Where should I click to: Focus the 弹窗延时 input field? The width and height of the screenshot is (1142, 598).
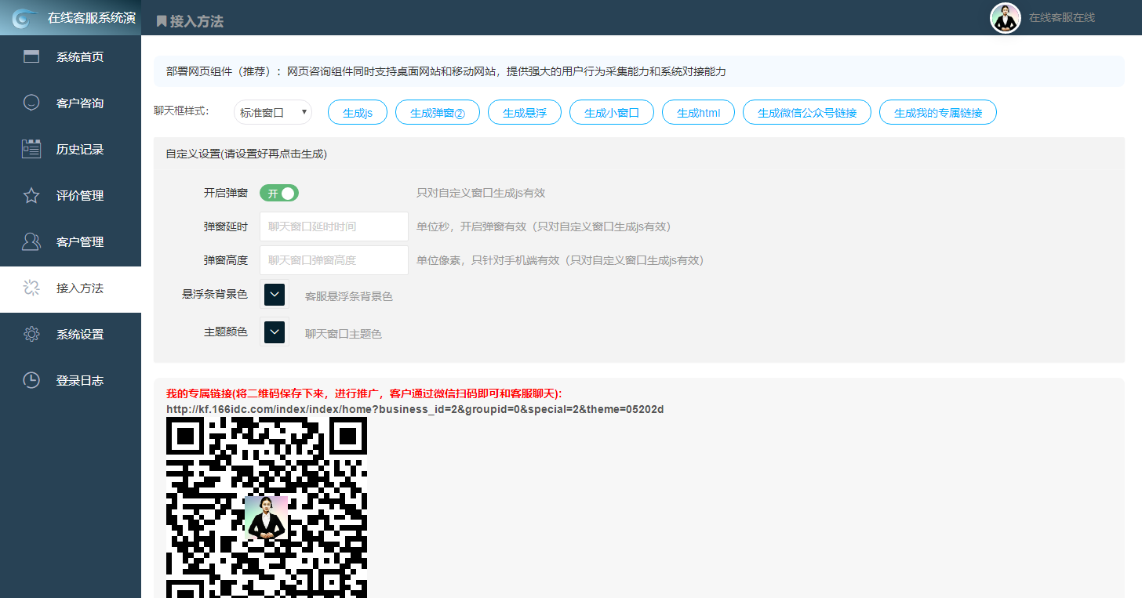coord(334,227)
